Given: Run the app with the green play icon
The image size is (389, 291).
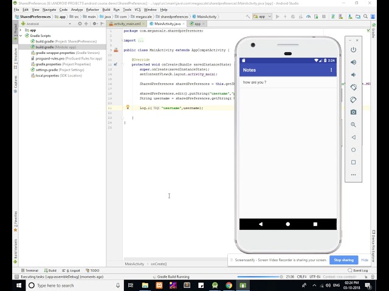Looking at the screenshot, I should click(278, 16).
